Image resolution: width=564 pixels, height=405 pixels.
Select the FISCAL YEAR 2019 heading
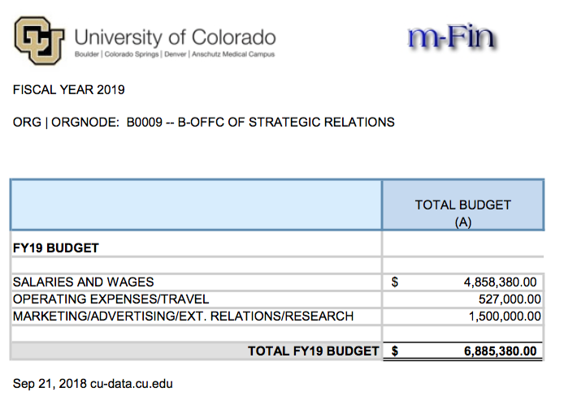tap(69, 89)
